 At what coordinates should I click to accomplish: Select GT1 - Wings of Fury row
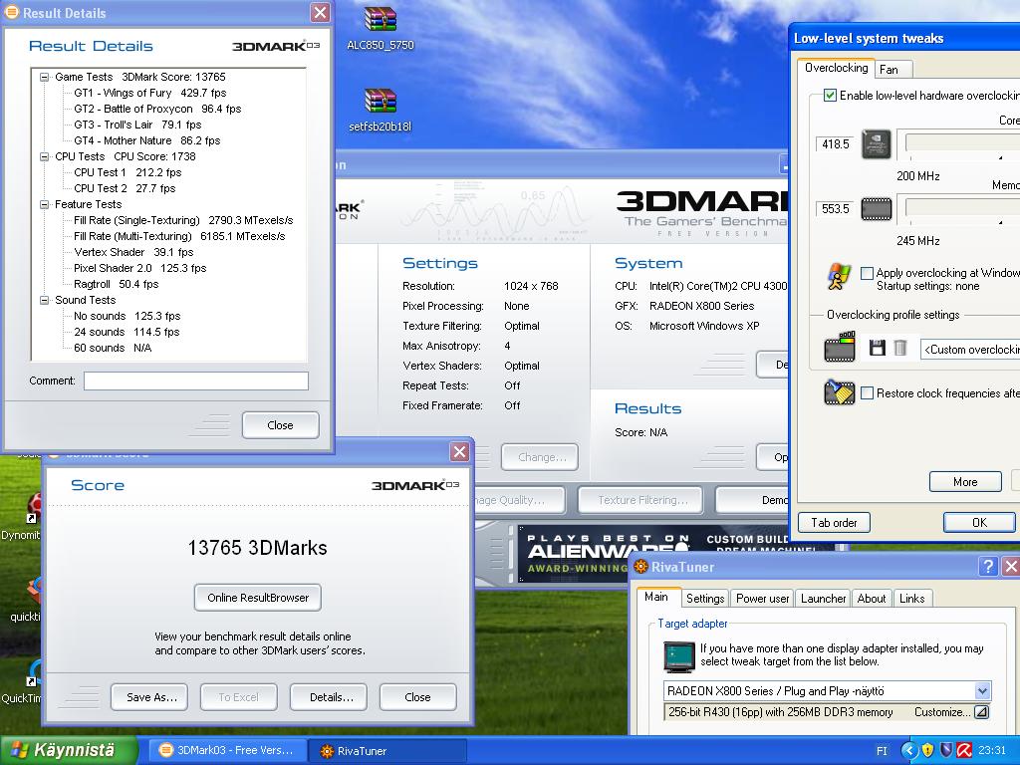pos(150,93)
